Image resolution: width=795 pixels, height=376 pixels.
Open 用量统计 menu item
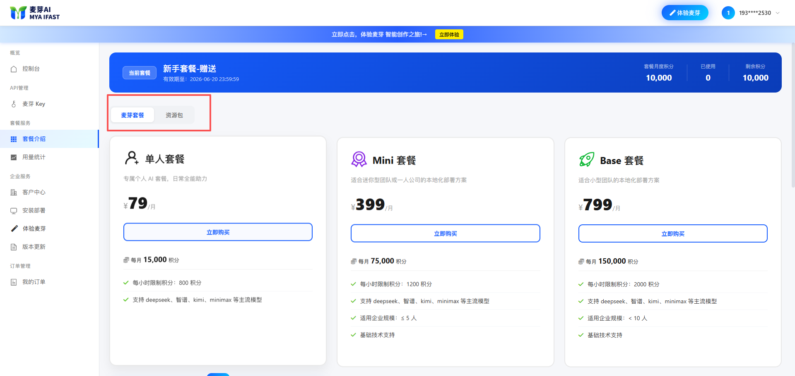(49, 157)
